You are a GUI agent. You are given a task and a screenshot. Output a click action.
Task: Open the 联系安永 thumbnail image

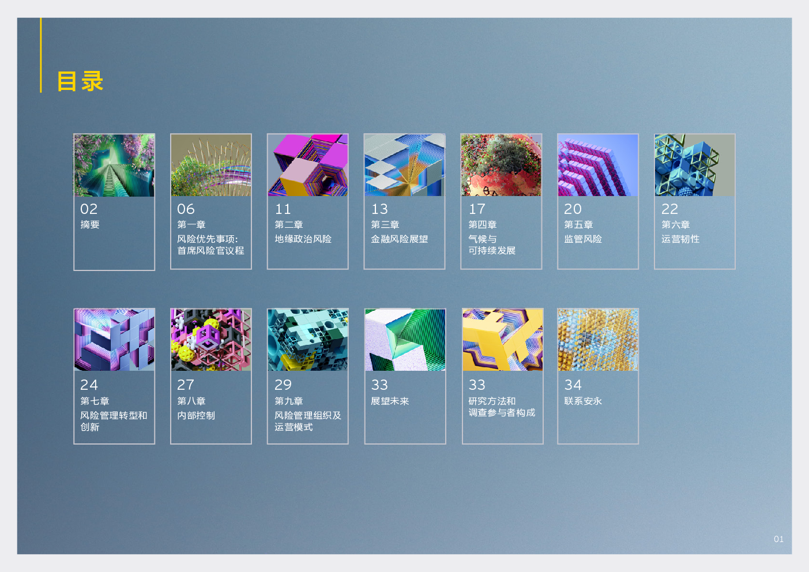(598, 340)
